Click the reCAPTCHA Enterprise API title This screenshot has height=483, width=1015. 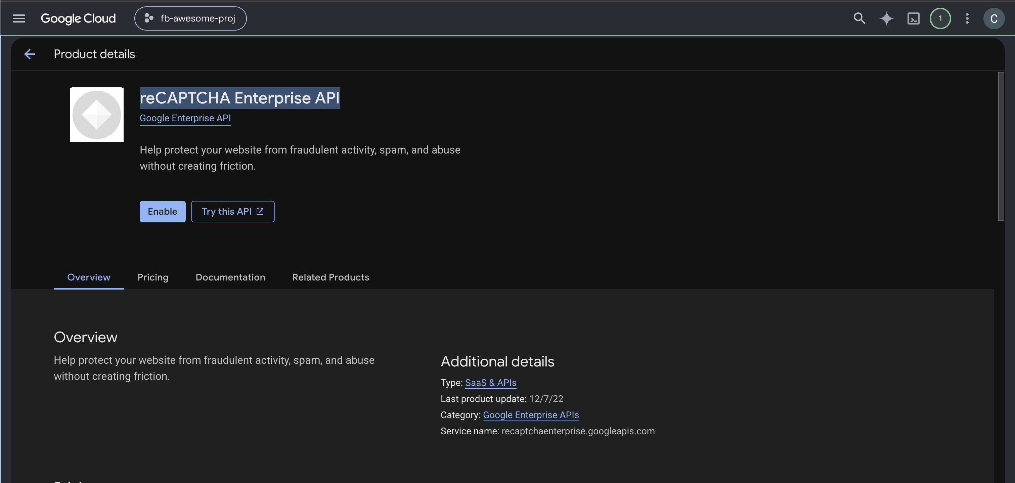(x=239, y=98)
